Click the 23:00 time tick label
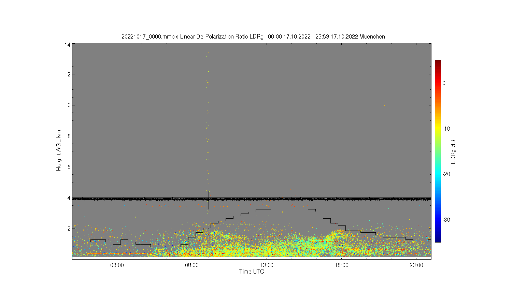This screenshot has height=307, width=512. coord(416,265)
